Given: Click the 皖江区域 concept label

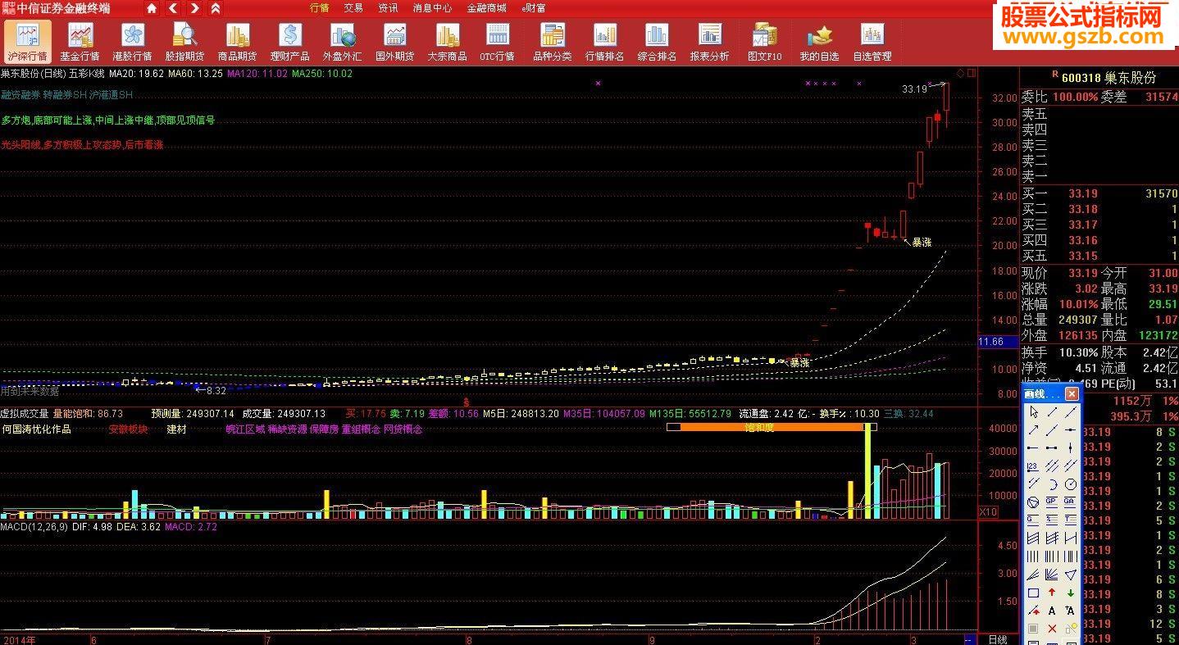Looking at the screenshot, I should [x=245, y=429].
